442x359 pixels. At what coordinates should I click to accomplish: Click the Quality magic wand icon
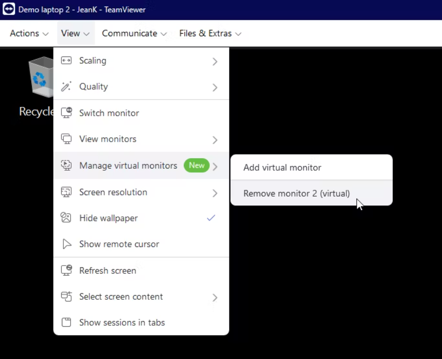coord(66,87)
